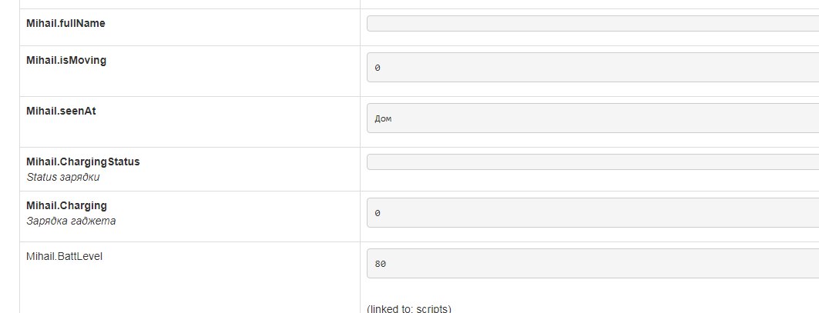Click the Mihail.Charging input field
This screenshot has height=313, width=819.
pos(592,213)
